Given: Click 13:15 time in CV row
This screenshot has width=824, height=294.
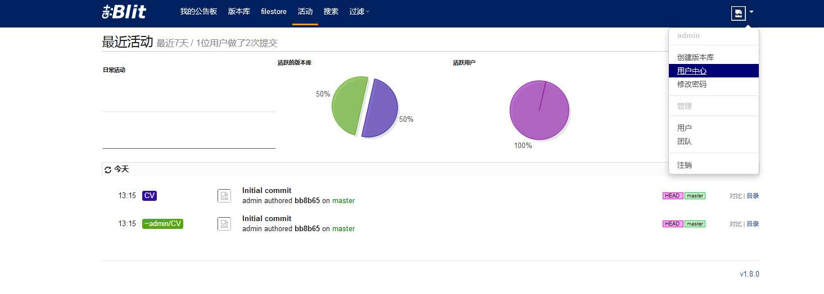Looking at the screenshot, I should click(x=127, y=196).
